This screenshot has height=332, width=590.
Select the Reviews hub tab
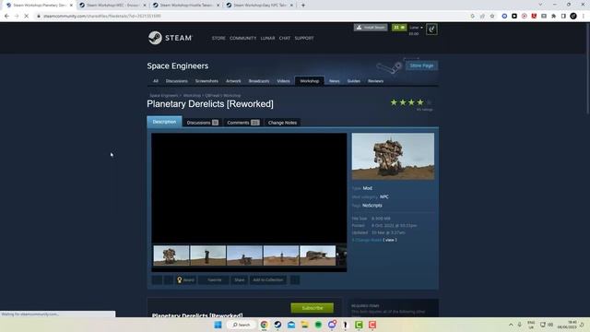[x=375, y=81]
